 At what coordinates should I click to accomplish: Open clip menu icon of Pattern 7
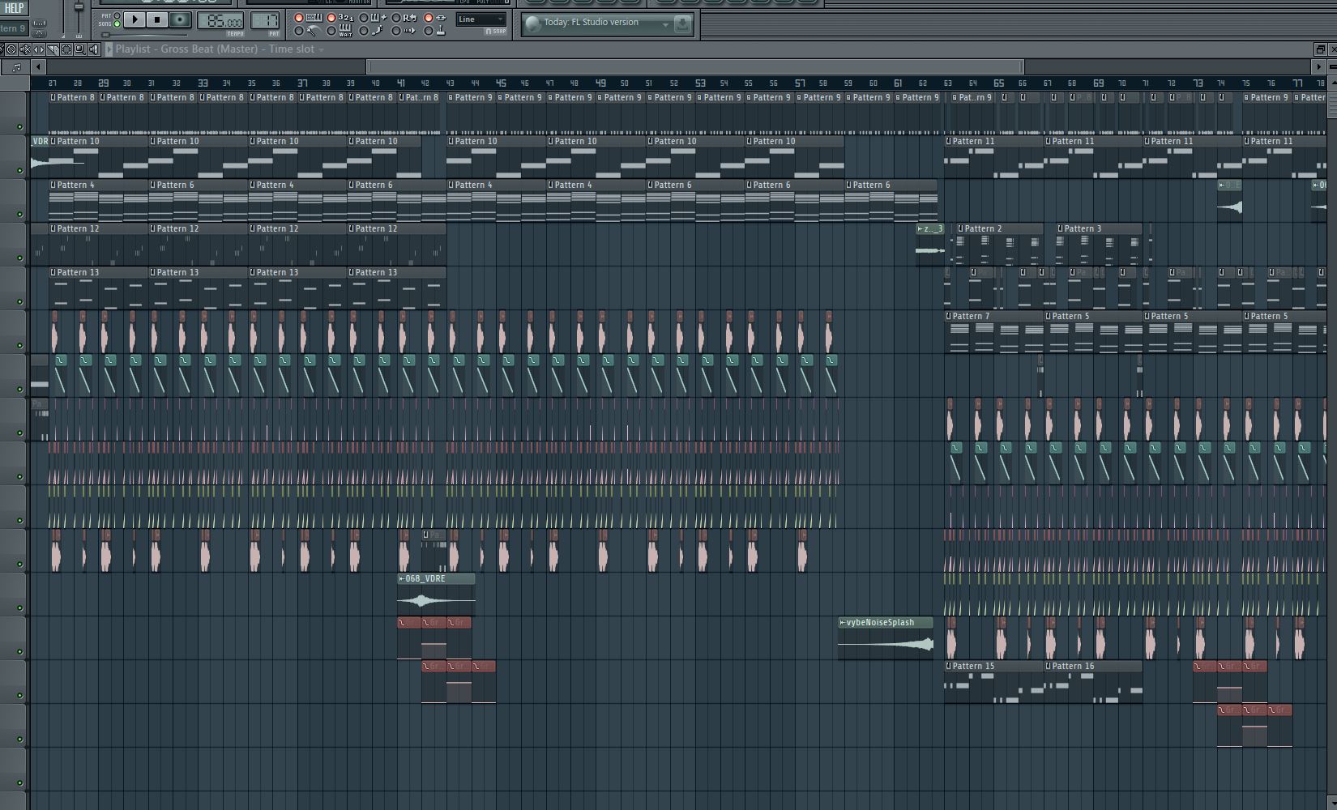click(x=948, y=316)
